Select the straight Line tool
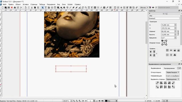 70,8
